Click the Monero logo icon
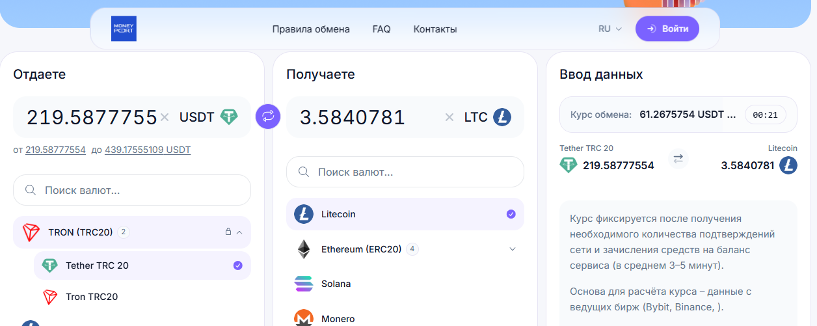Image resolution: width=817 pixels, height=326 pixels. 304,318
